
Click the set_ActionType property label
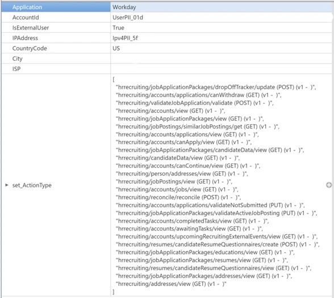(32, 185)
